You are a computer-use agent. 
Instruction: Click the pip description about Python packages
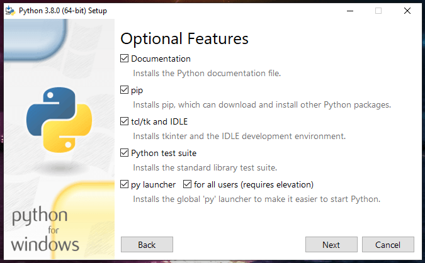click(x=262, y=105)
